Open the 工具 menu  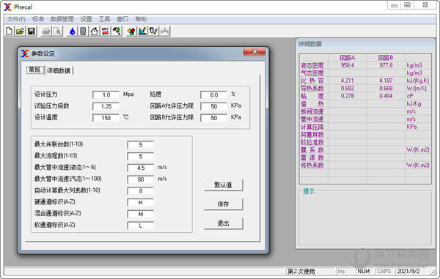coord(104,19)
